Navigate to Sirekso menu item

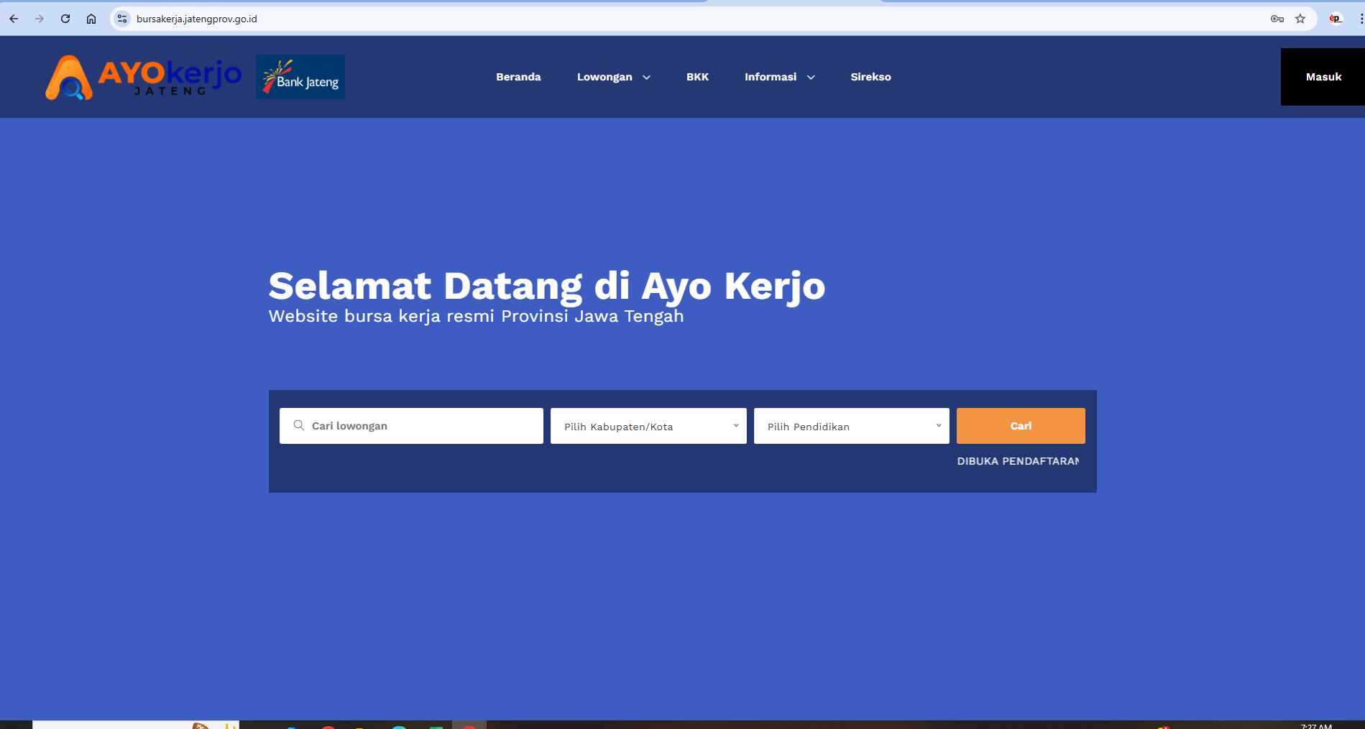870,76
